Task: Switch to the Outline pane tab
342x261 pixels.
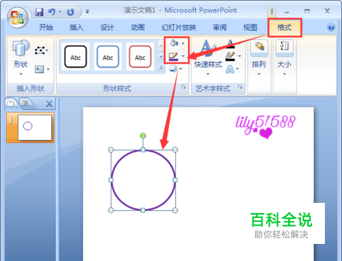Action: (25, 103)
